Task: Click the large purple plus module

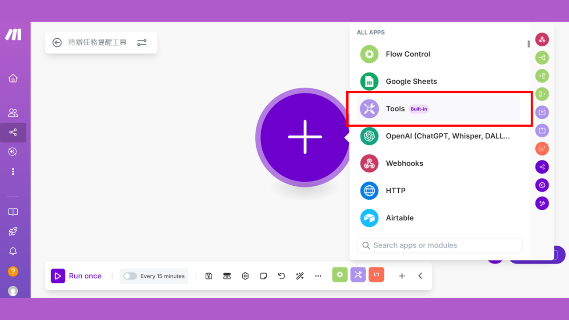Action: point(305,137)
